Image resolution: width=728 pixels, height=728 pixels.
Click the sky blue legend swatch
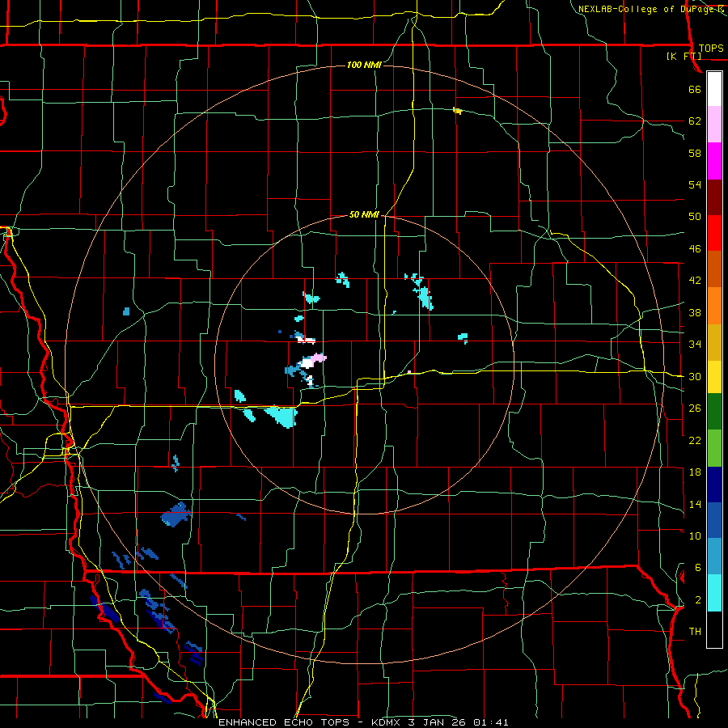[x=714, y=557]
